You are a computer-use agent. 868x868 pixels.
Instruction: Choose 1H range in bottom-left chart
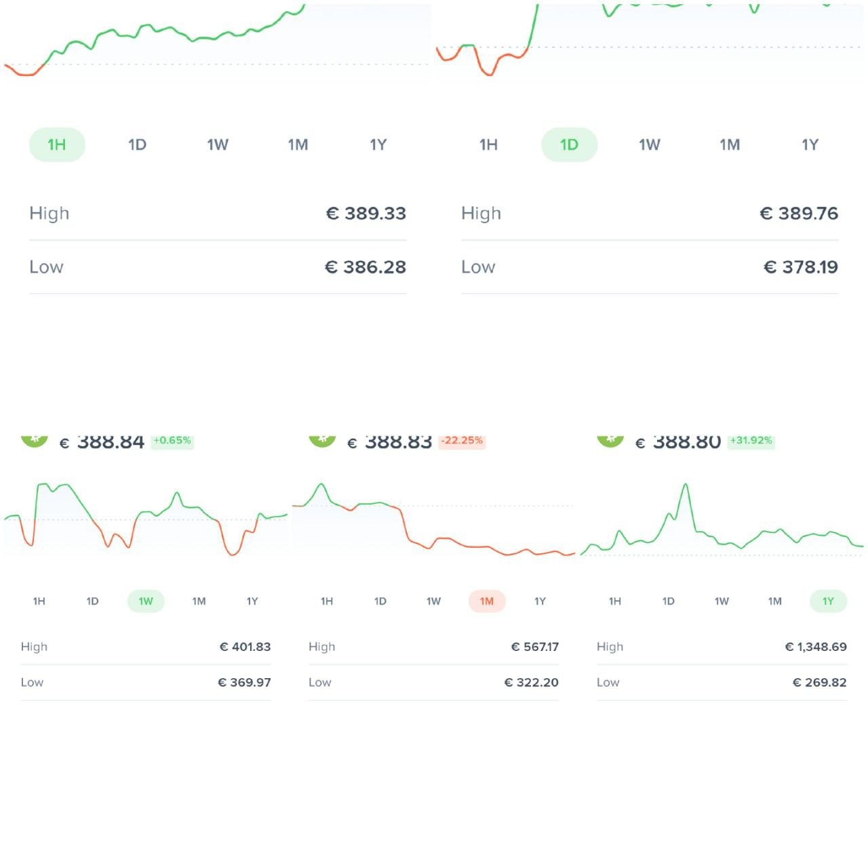(x=39, y=601)
